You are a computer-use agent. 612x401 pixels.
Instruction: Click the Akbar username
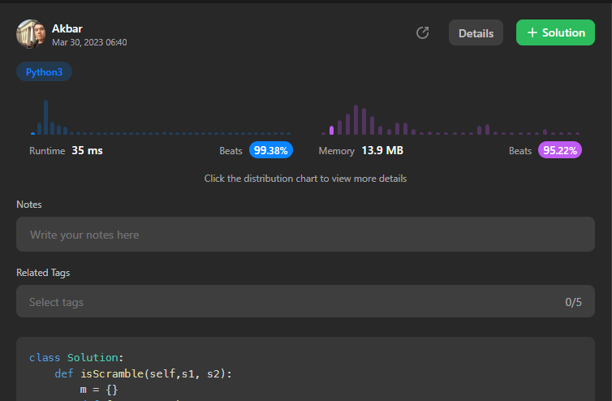point(67,28)
